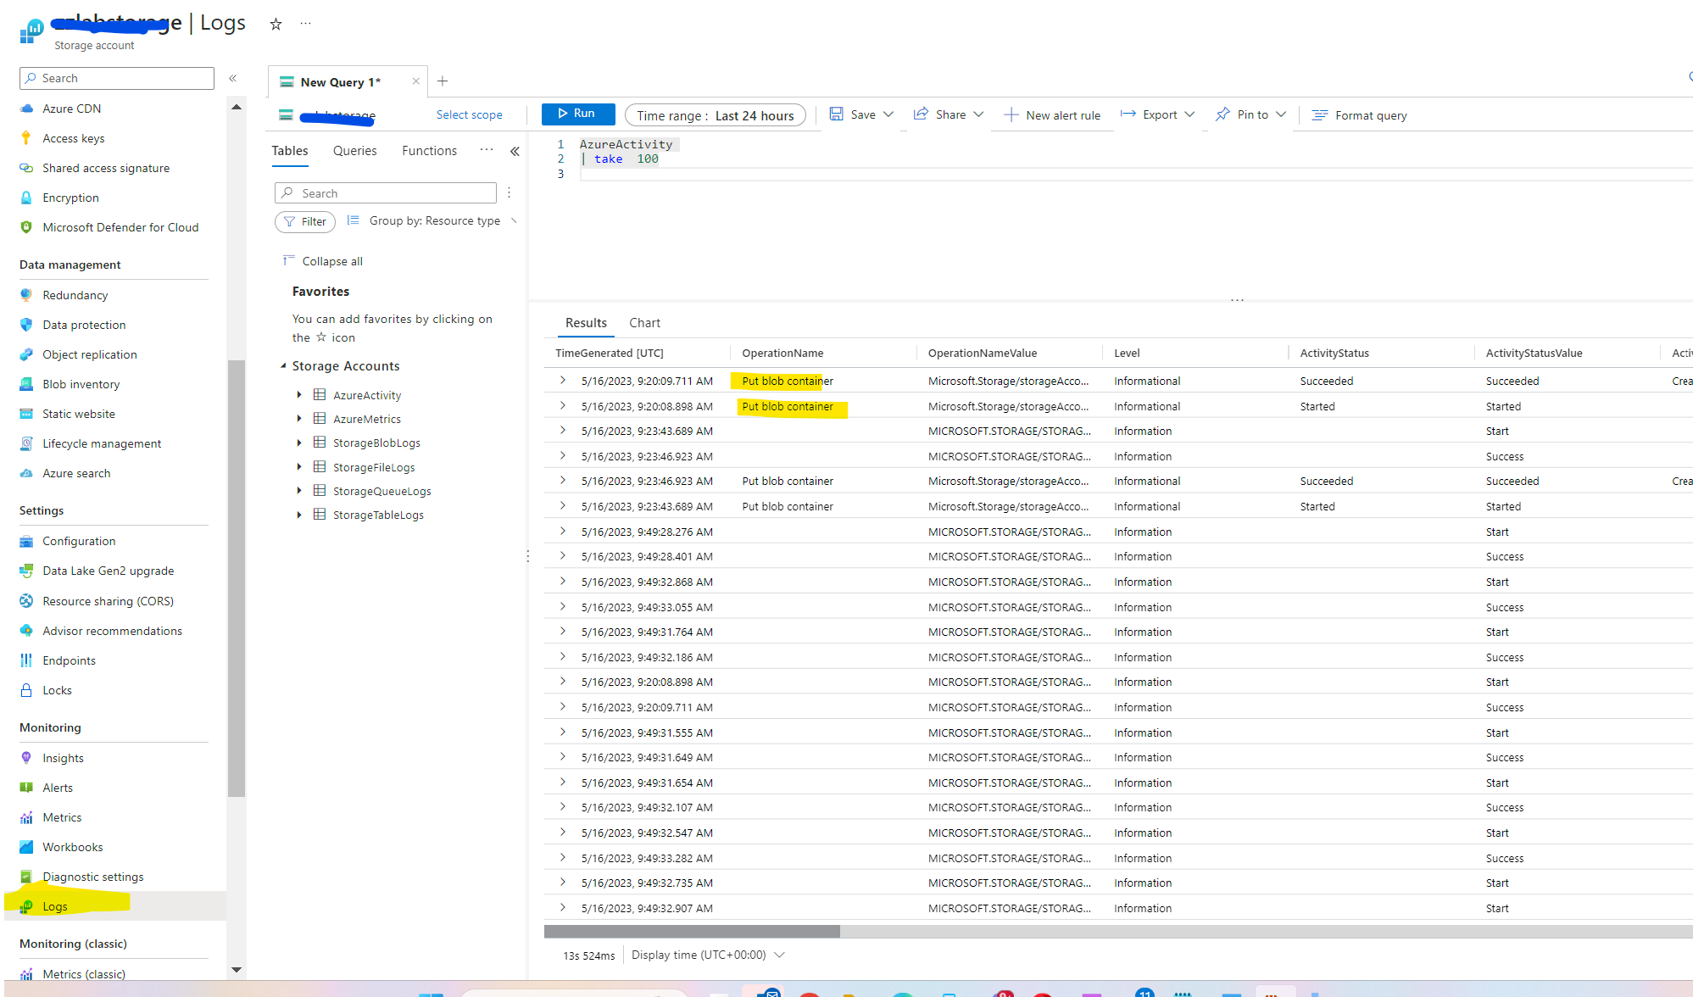
Task: Sort by OperationName column header
Action: click(x=782, y=354)
